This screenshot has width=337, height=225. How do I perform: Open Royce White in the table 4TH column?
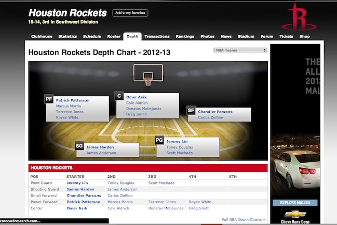click(200, 202)
